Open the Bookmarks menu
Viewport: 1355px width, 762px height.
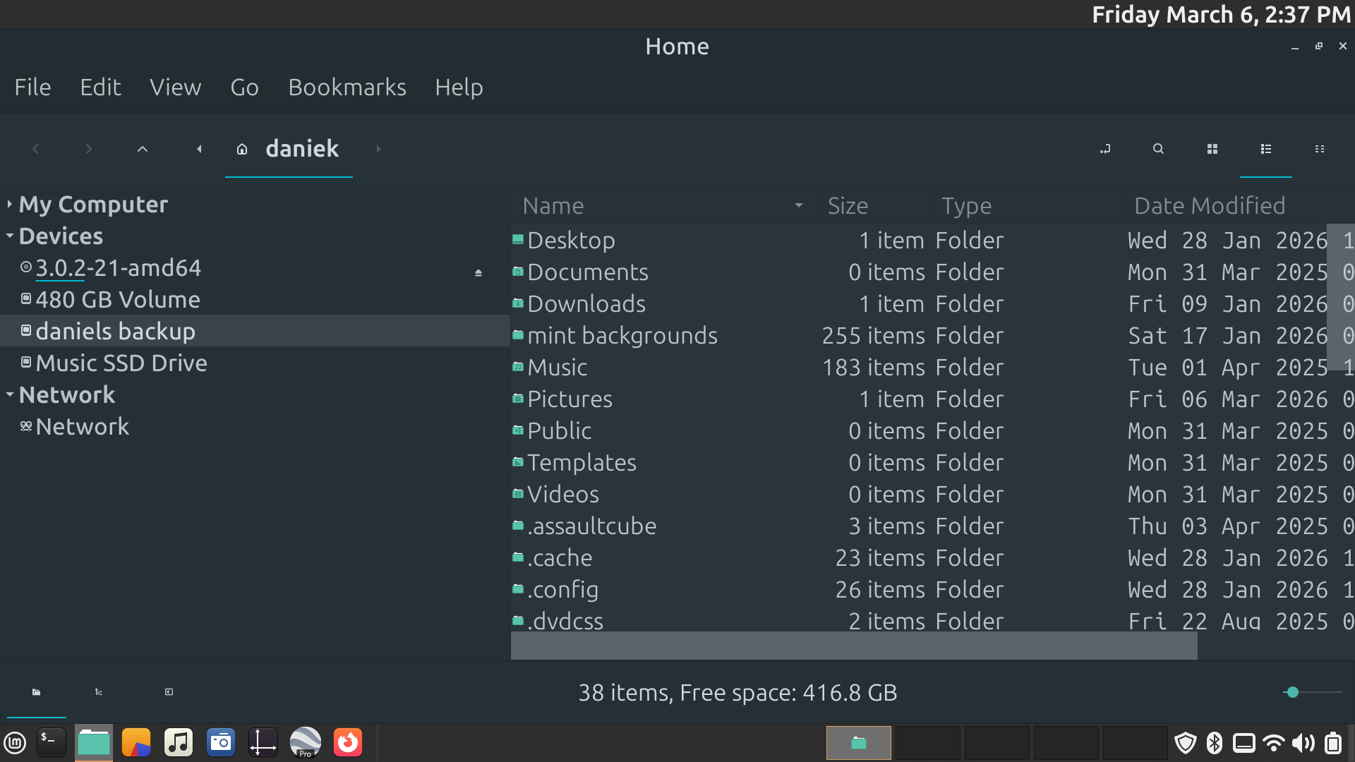[x=347, y=87]
